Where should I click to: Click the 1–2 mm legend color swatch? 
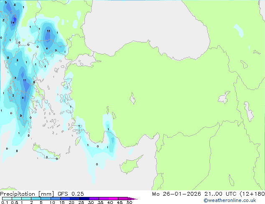click(x=26, y=199)
